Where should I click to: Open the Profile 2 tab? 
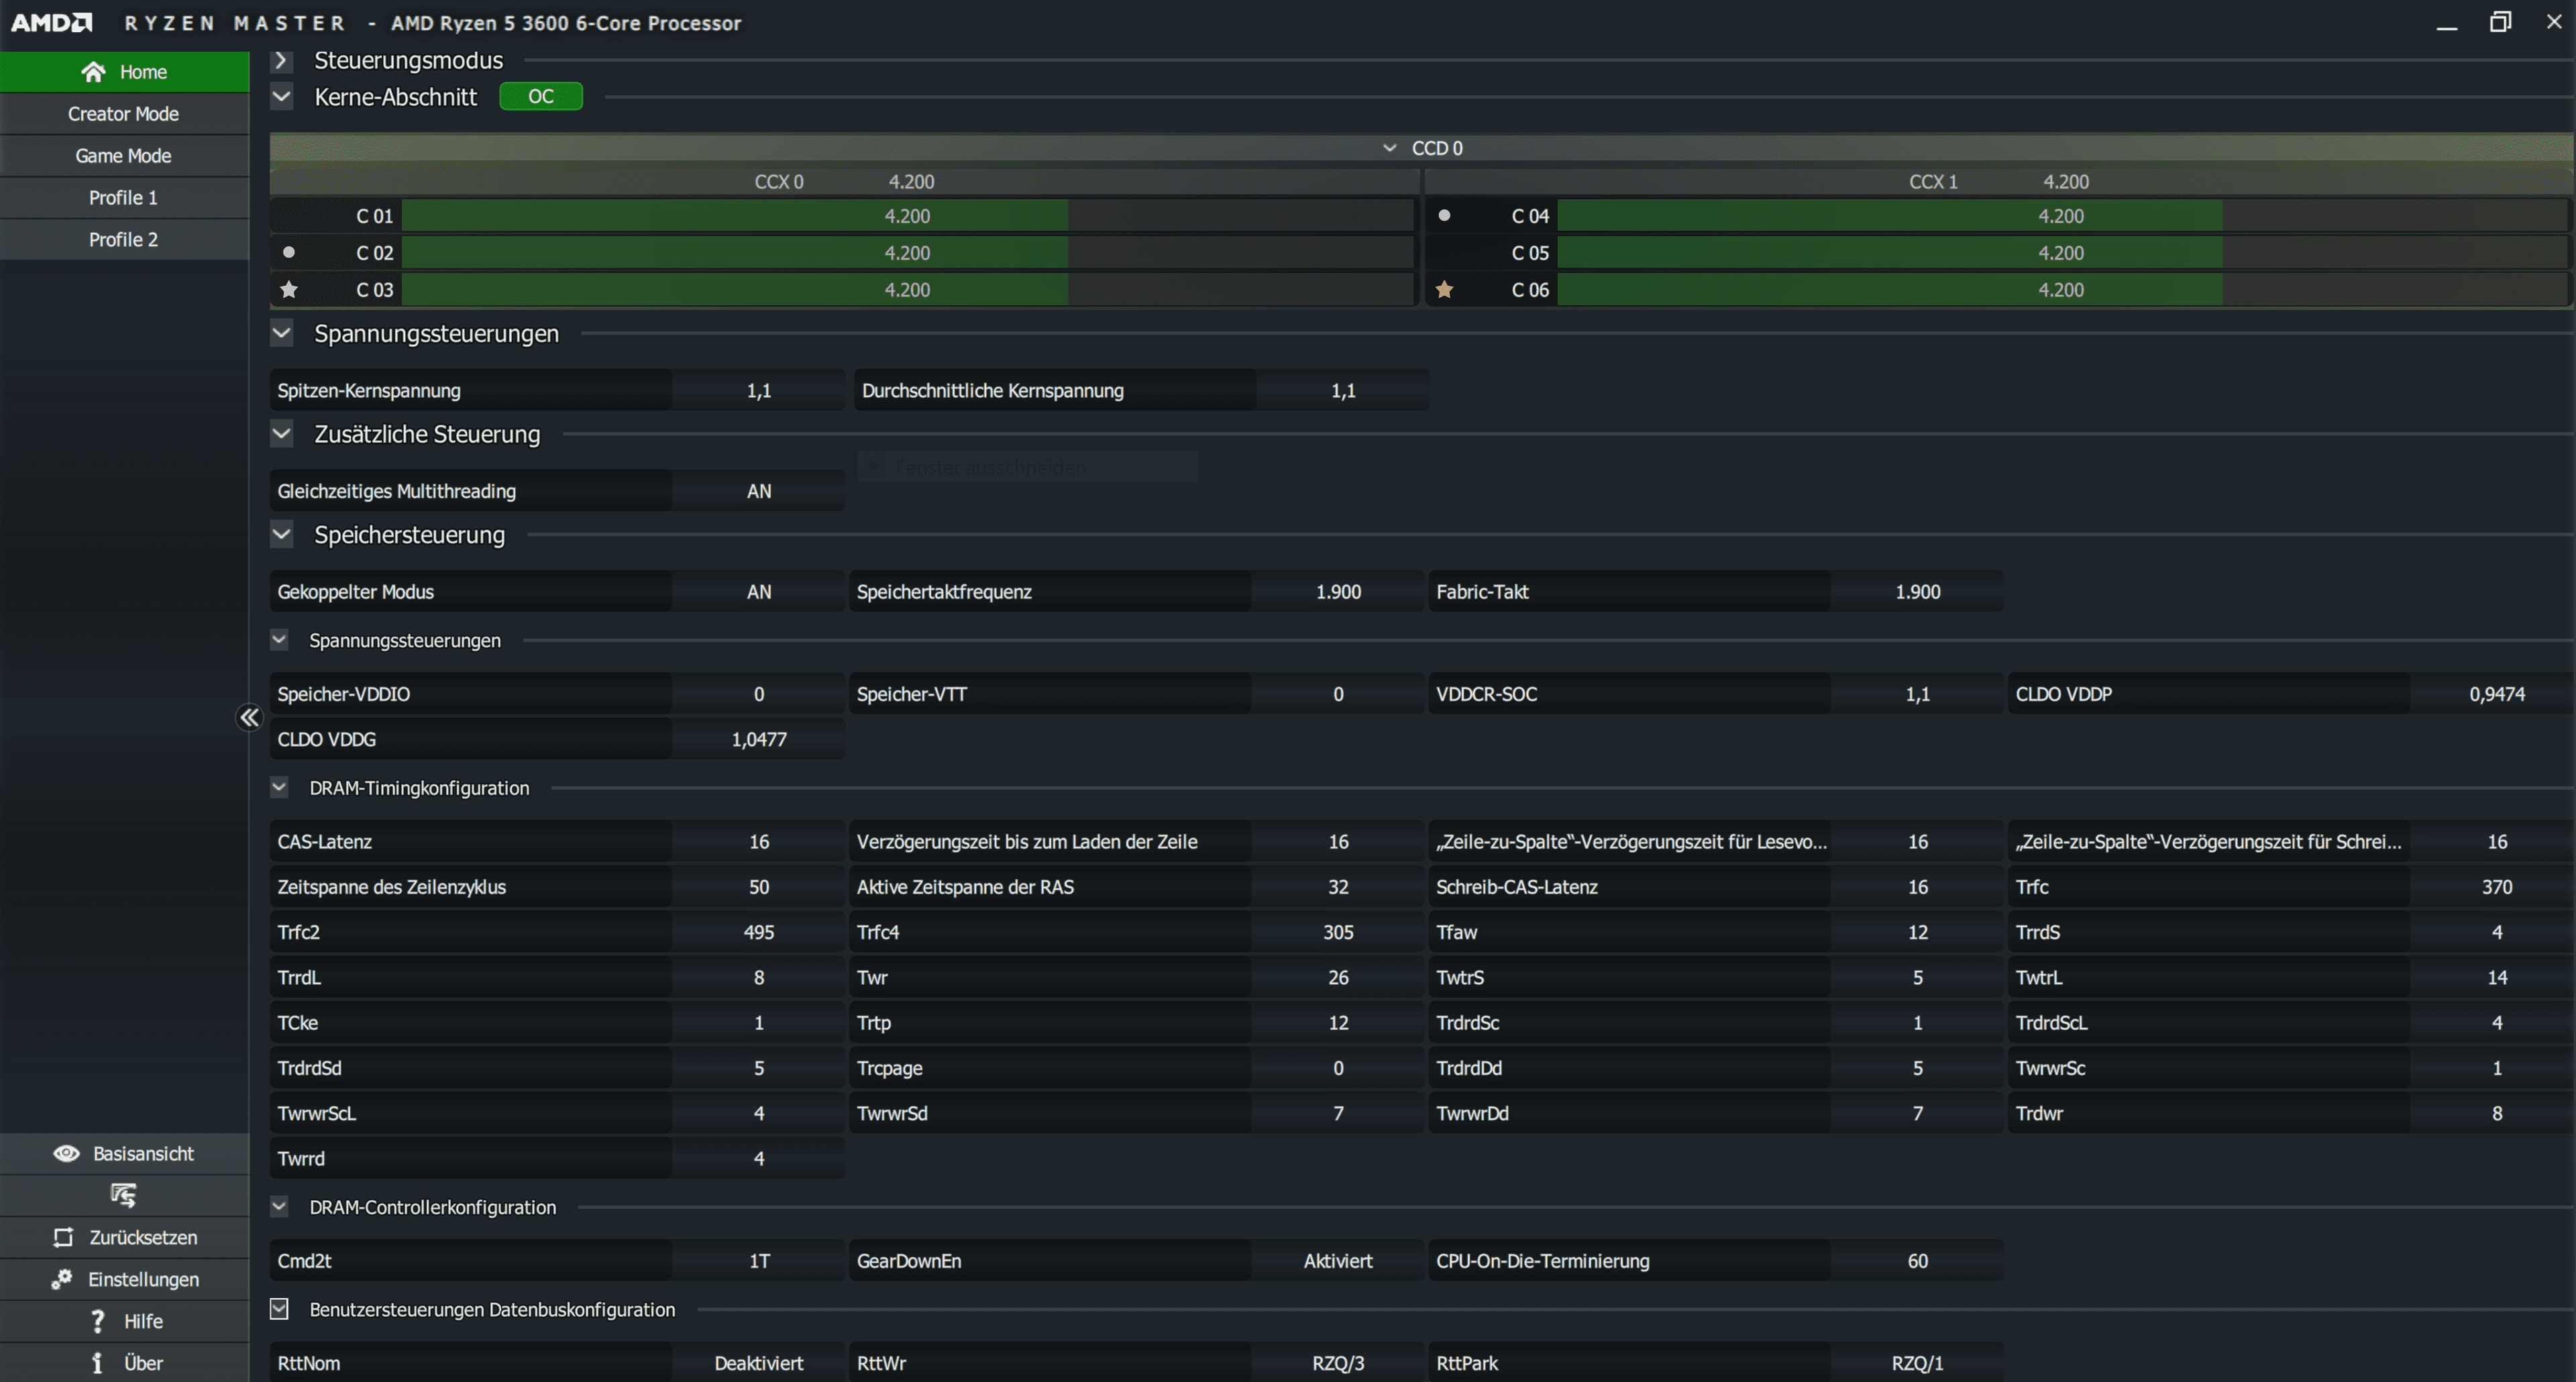point(123,240)
